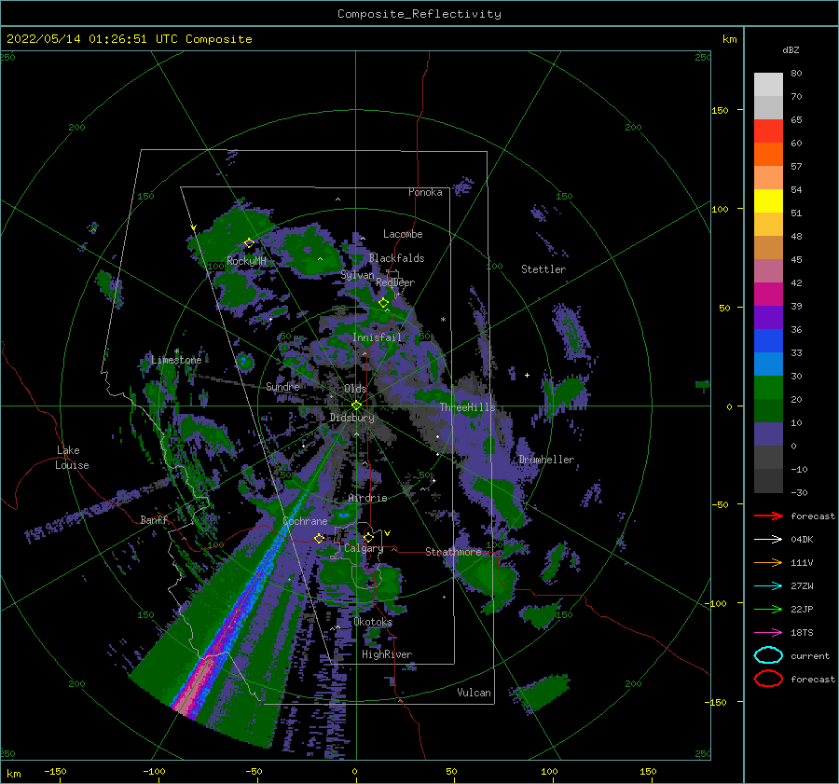This screenshot has width=839, height=784.
Task: Click the Vulcan label
Action: [474, 693]
